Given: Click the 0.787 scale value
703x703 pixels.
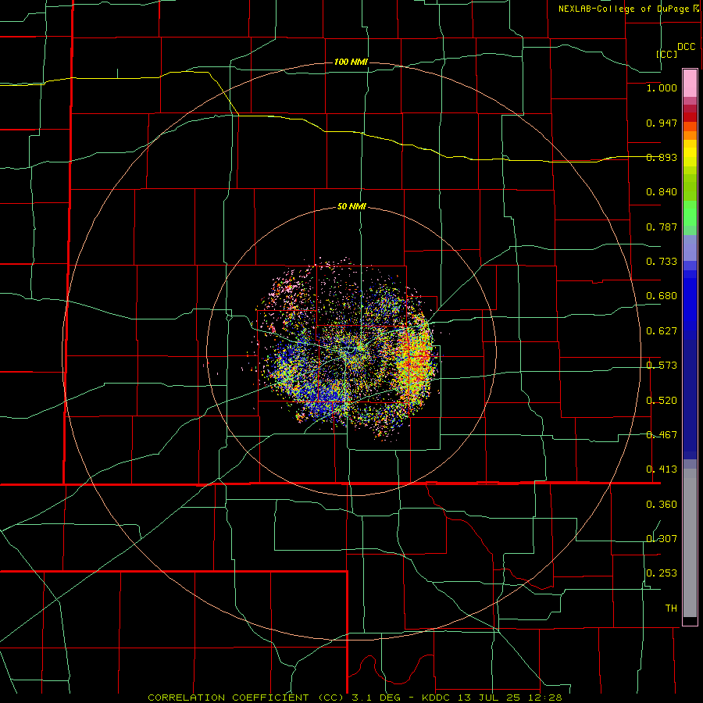Looking at the screenshot, I should 662,227.
